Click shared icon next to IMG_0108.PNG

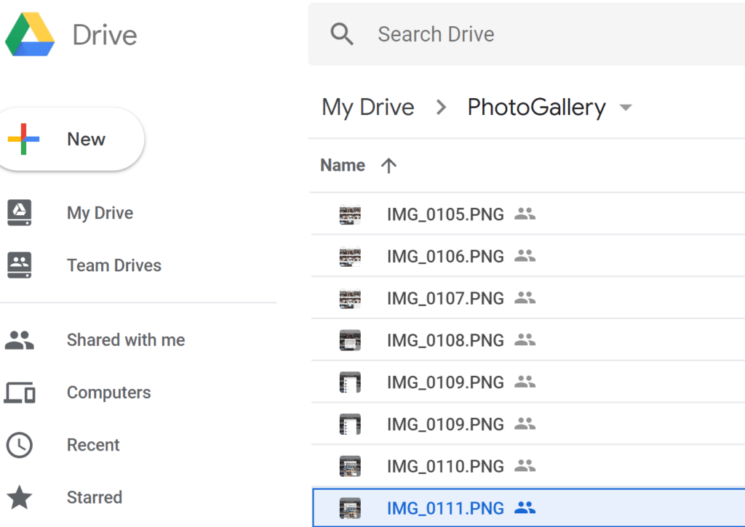[x=525, y=340]
